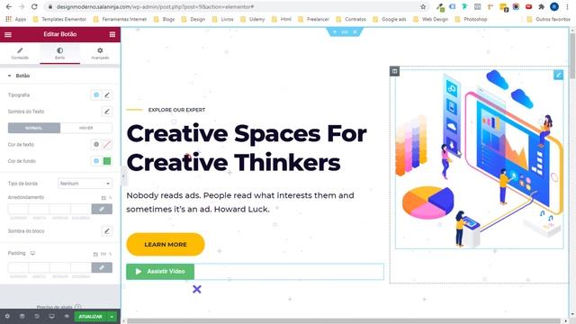
Task: Open the Udemy bookmark folder
Action: click(x=252, y=19)
